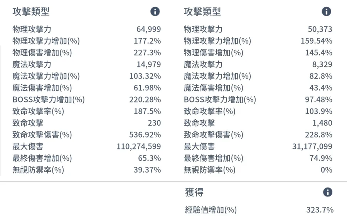
Task: Select right BOSS攻擊力增加(%) value 97.48%
Action: coord(319,99)
